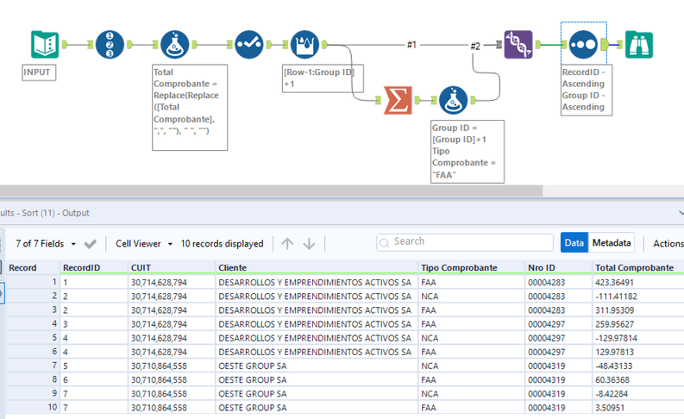This screenshot has width=684, height=419.
Task: Select the INPUT Text Input tool icon
Action: coord(45,45)
